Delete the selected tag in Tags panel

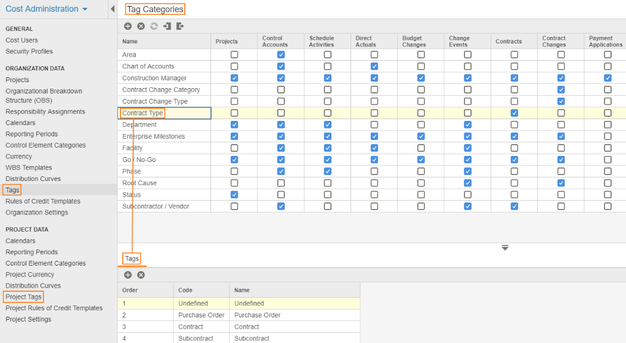[141, 275]
